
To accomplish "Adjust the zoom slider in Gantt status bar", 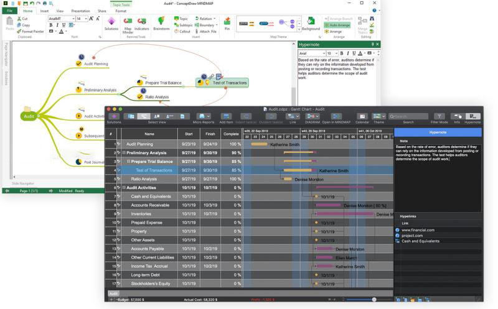I will tap(374, 300).
